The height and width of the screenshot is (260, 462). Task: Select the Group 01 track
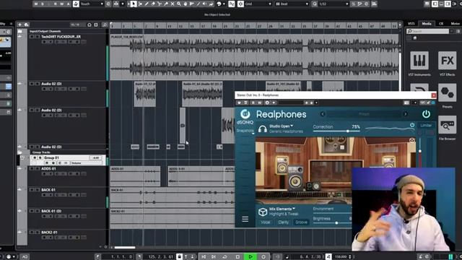pos(51,157)
